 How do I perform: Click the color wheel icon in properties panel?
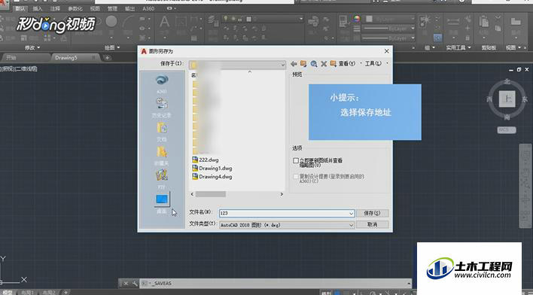[356, 19]
